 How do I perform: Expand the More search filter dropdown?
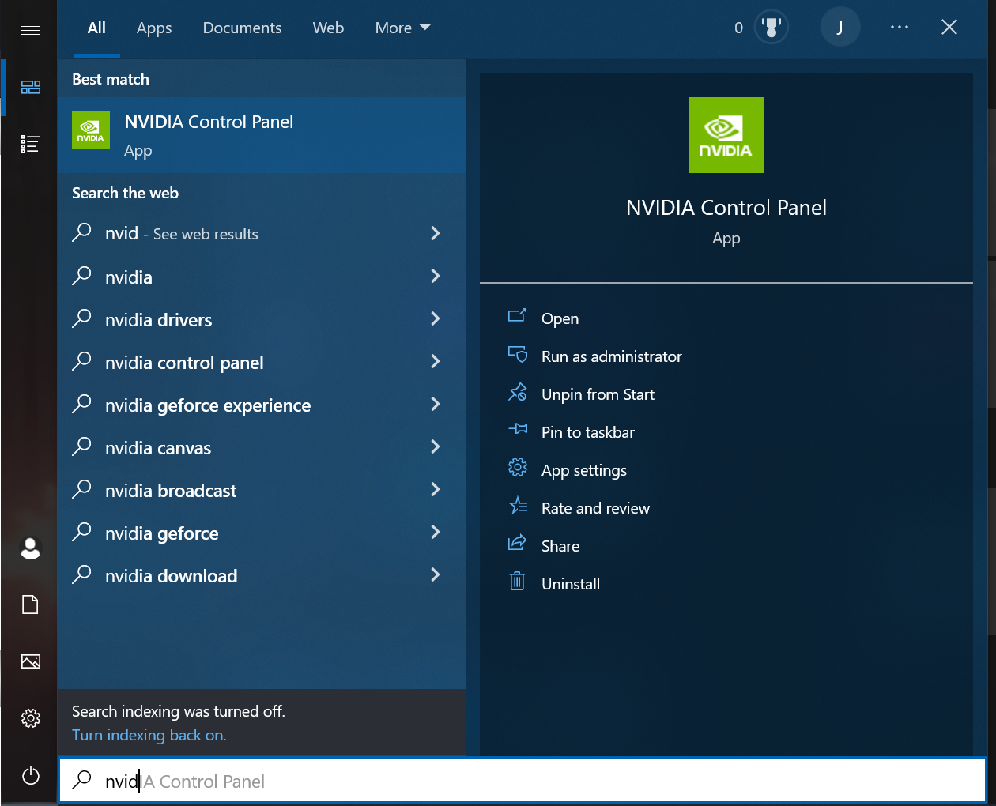[x=402, y=28]
